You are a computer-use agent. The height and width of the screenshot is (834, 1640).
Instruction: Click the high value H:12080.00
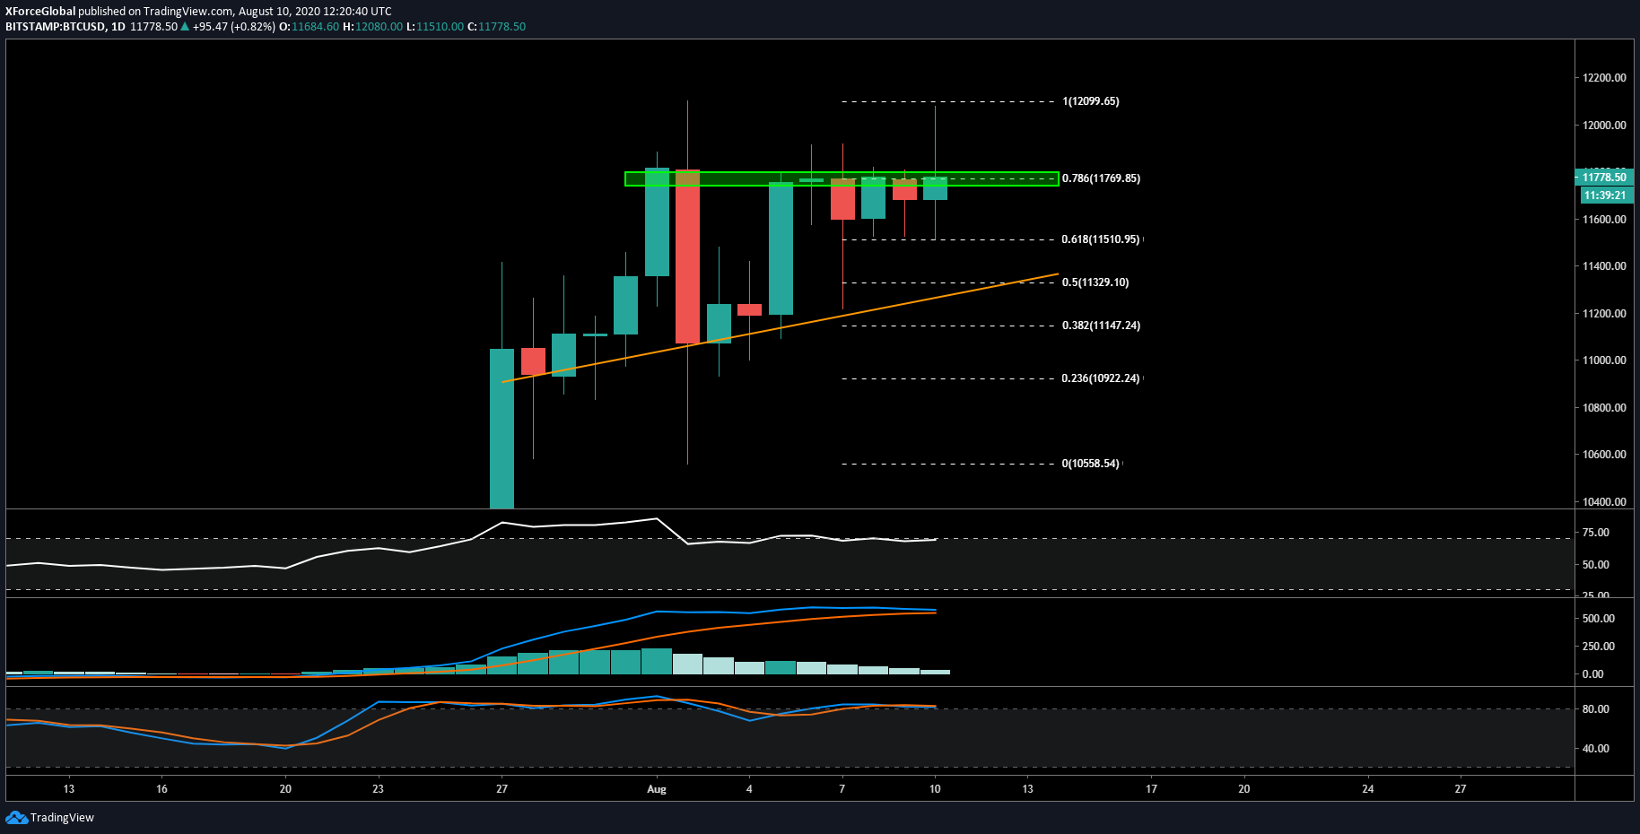click(x=372, y=27)
